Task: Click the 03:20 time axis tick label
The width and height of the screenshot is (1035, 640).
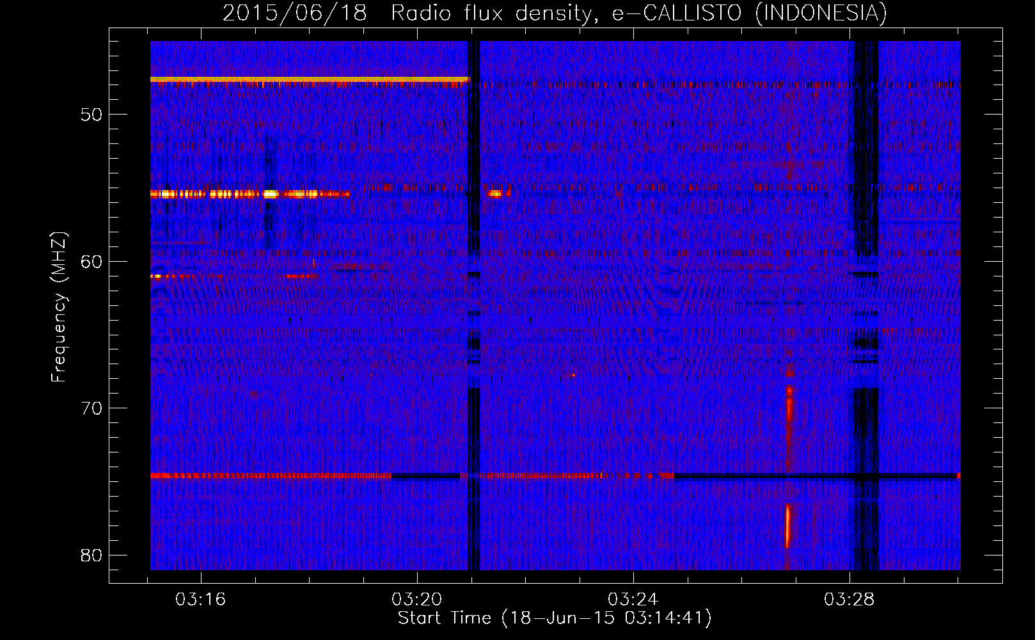Action: click(x=417, y=599)
